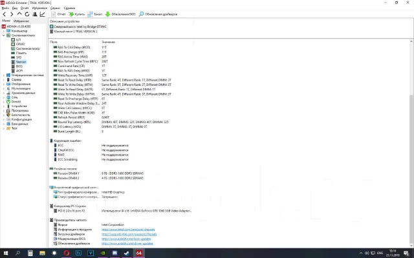The height and width of the screenshot is (258, 414).
Task: Select the Command Rate (CR) row
Action: click(79, 66)
